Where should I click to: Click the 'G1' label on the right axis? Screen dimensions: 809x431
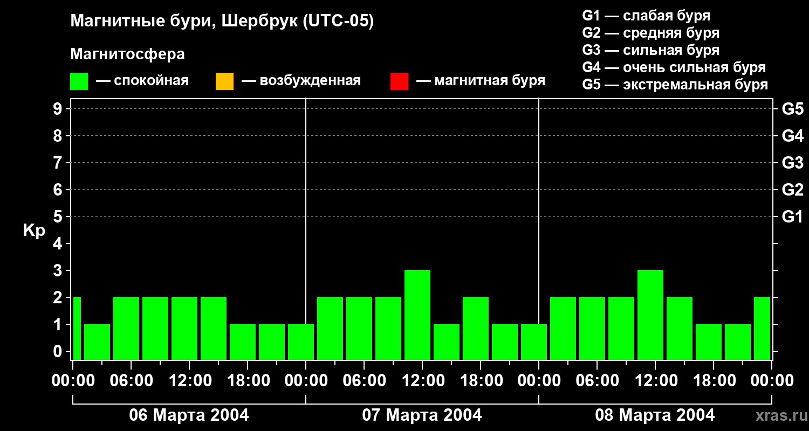792,217
